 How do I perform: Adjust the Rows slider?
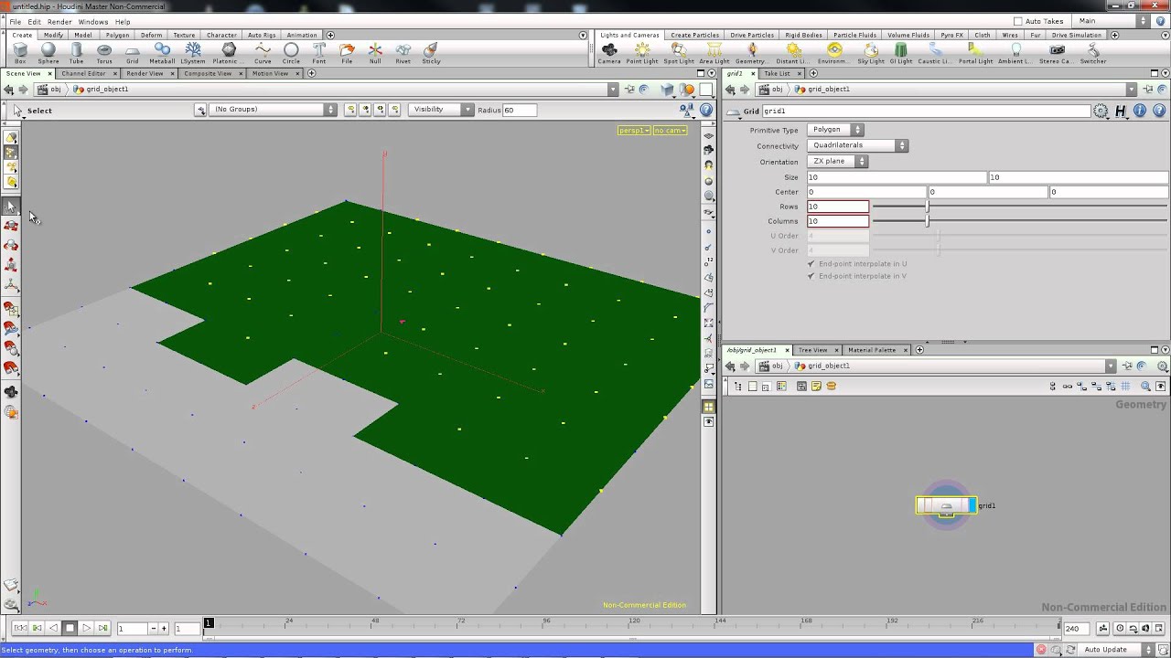[x=1019, y=207]
